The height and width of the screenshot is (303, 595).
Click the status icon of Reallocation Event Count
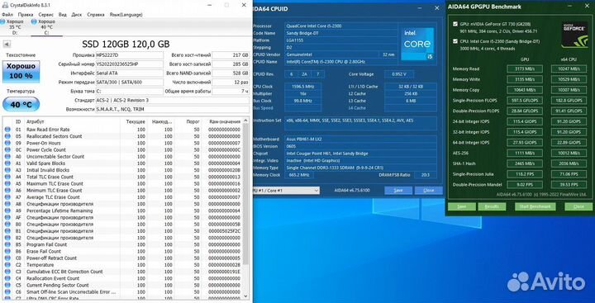tap(7, 278)
